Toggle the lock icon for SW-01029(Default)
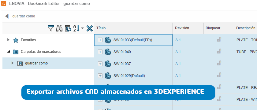 [219, 75]
